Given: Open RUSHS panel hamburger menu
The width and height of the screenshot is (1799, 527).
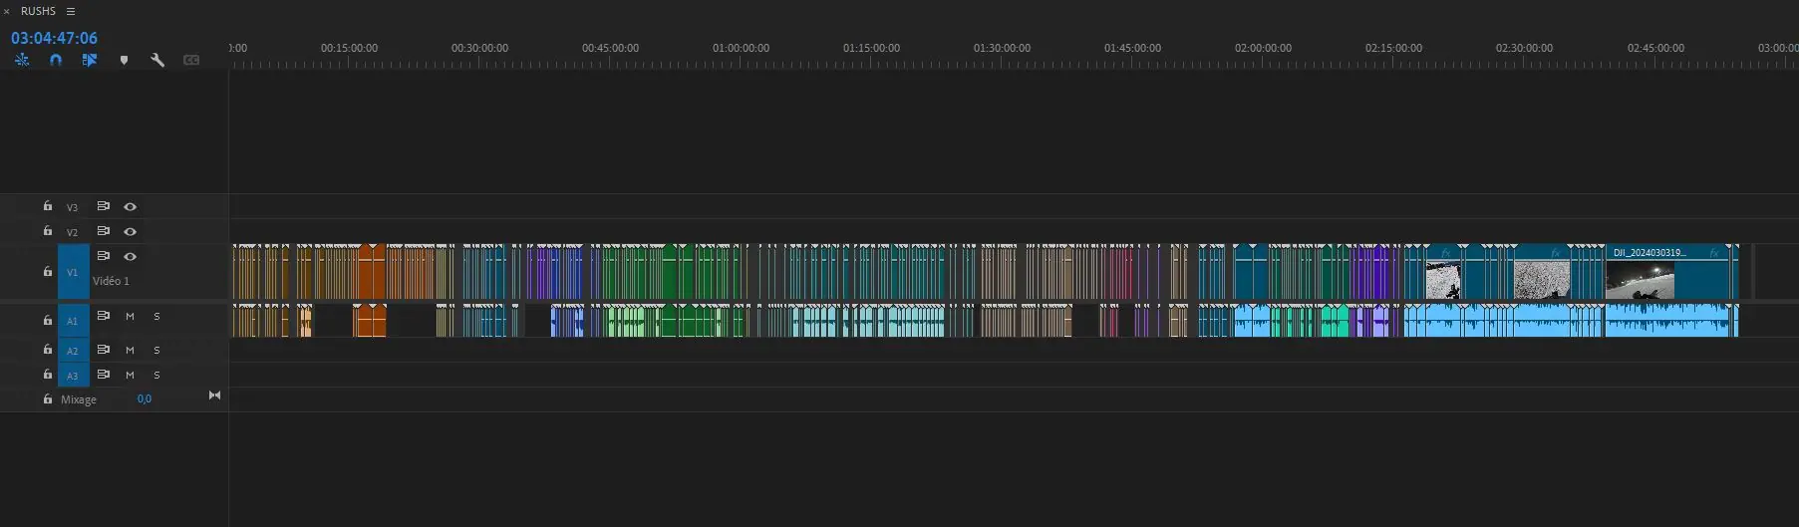Looking at the screenshot, I should click(71, 11).
